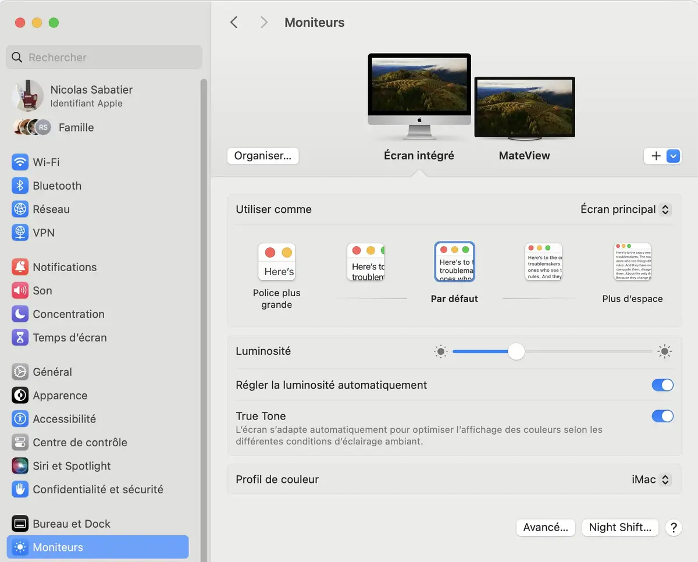
Task: Switch to the MateView display tab
Action: click(524, 155)
